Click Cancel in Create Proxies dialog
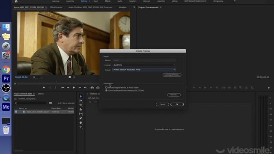274x154 pixels. [x=162, y=104]
